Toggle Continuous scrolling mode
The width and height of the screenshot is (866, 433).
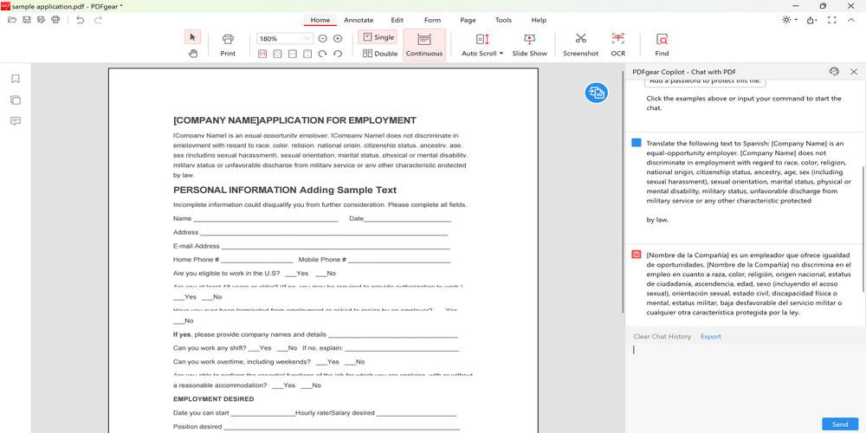424,44
